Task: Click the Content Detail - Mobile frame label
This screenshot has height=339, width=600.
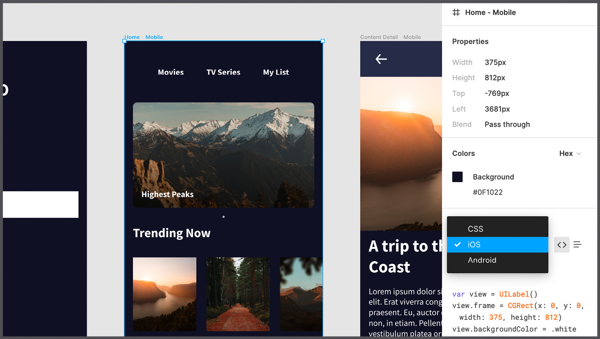Action: click(x=390, y=37)
